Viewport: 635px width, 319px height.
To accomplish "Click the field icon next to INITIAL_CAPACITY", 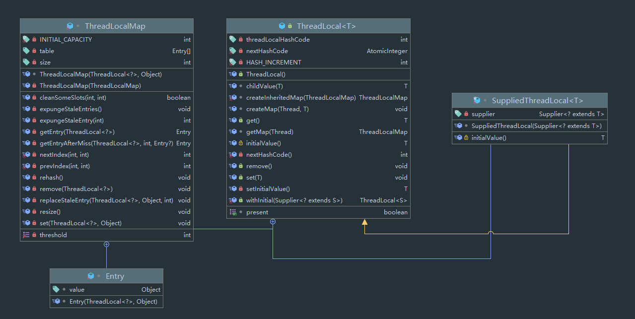I will point(26,39).
